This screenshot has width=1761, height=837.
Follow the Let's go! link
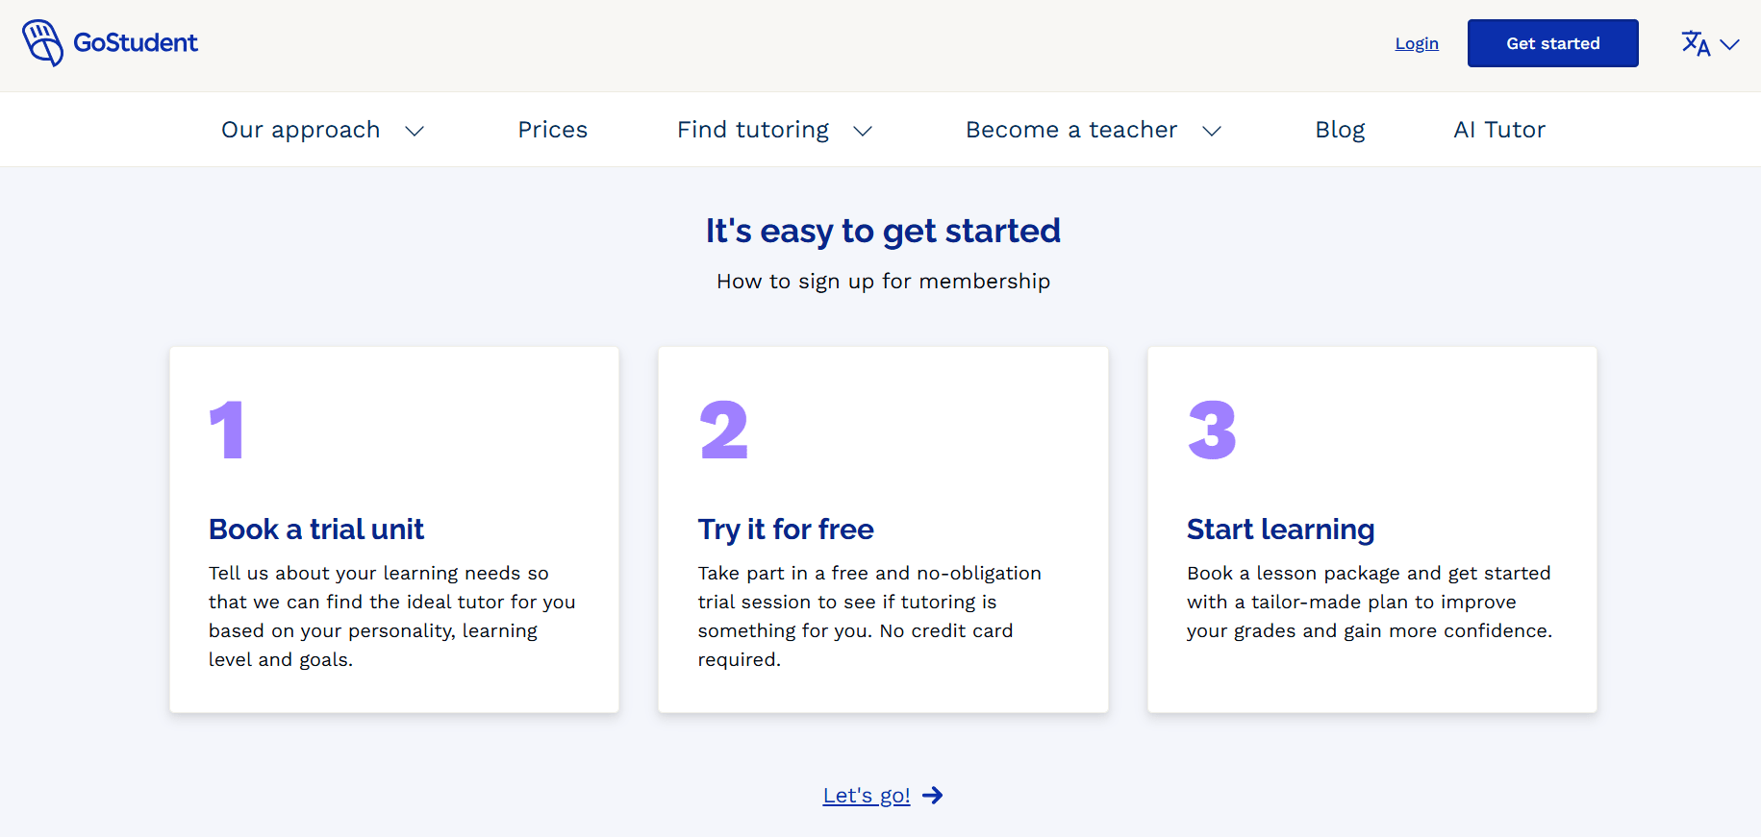867,796
